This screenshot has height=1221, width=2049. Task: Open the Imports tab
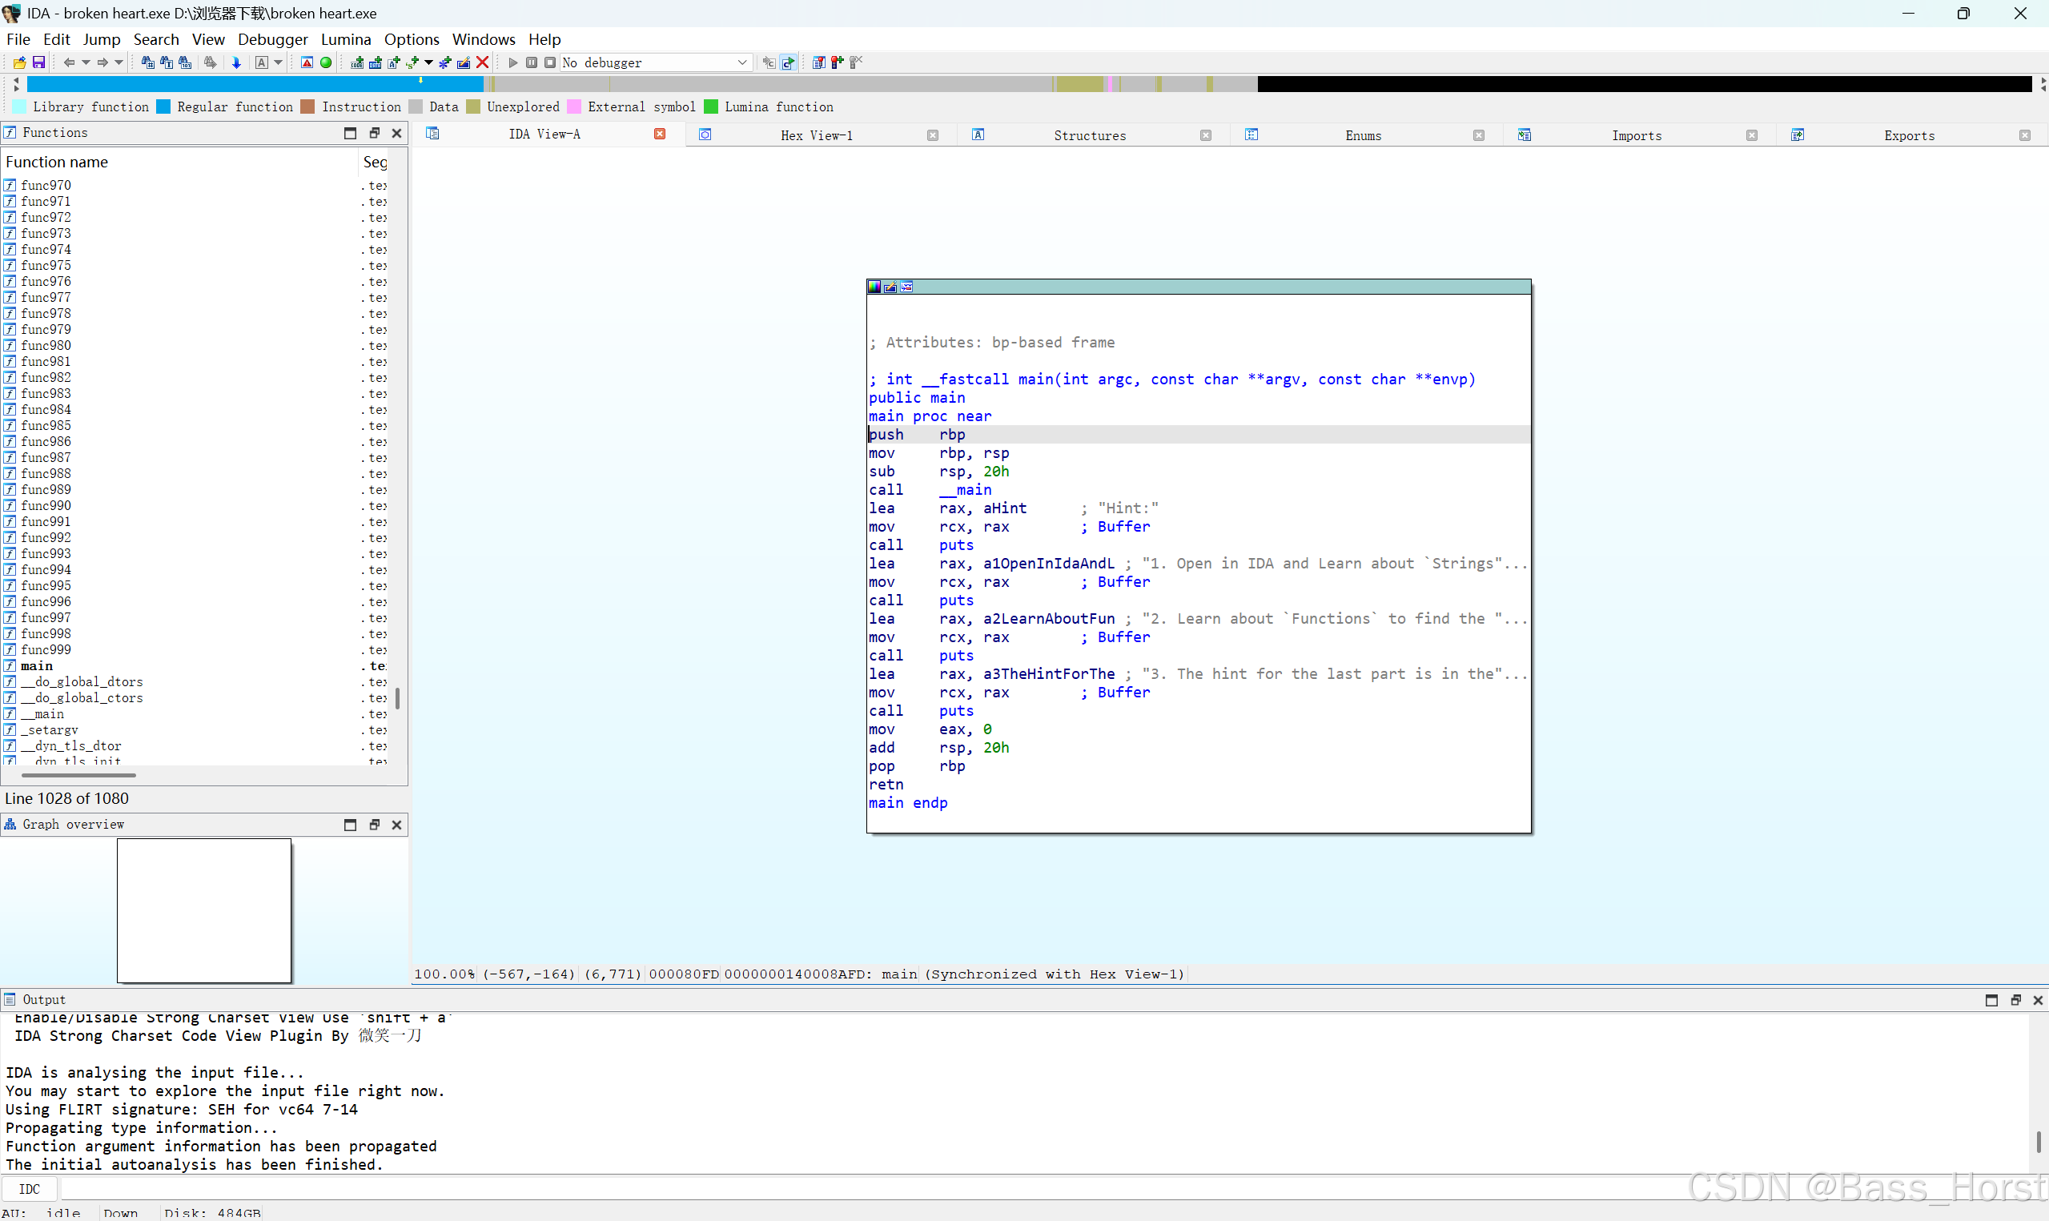pos(1635,135)
